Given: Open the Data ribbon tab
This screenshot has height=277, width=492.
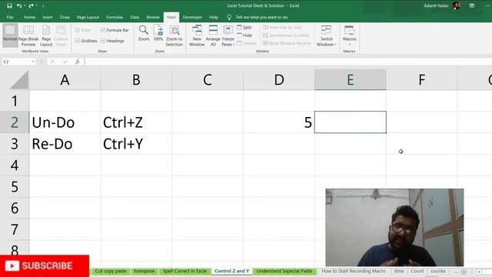Looking at the screenshot, I should 135,17.
